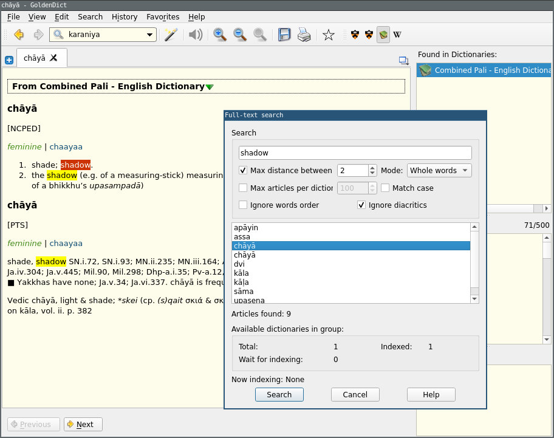Enable Ignore words order checkbox
Image resolution: width=554 pixels, height=438 pixels.
click(243, 205)
